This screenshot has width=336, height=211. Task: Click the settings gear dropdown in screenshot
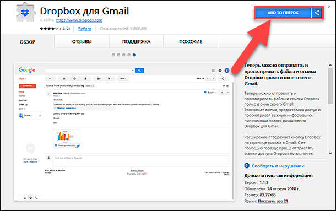[x=224, y=79]
